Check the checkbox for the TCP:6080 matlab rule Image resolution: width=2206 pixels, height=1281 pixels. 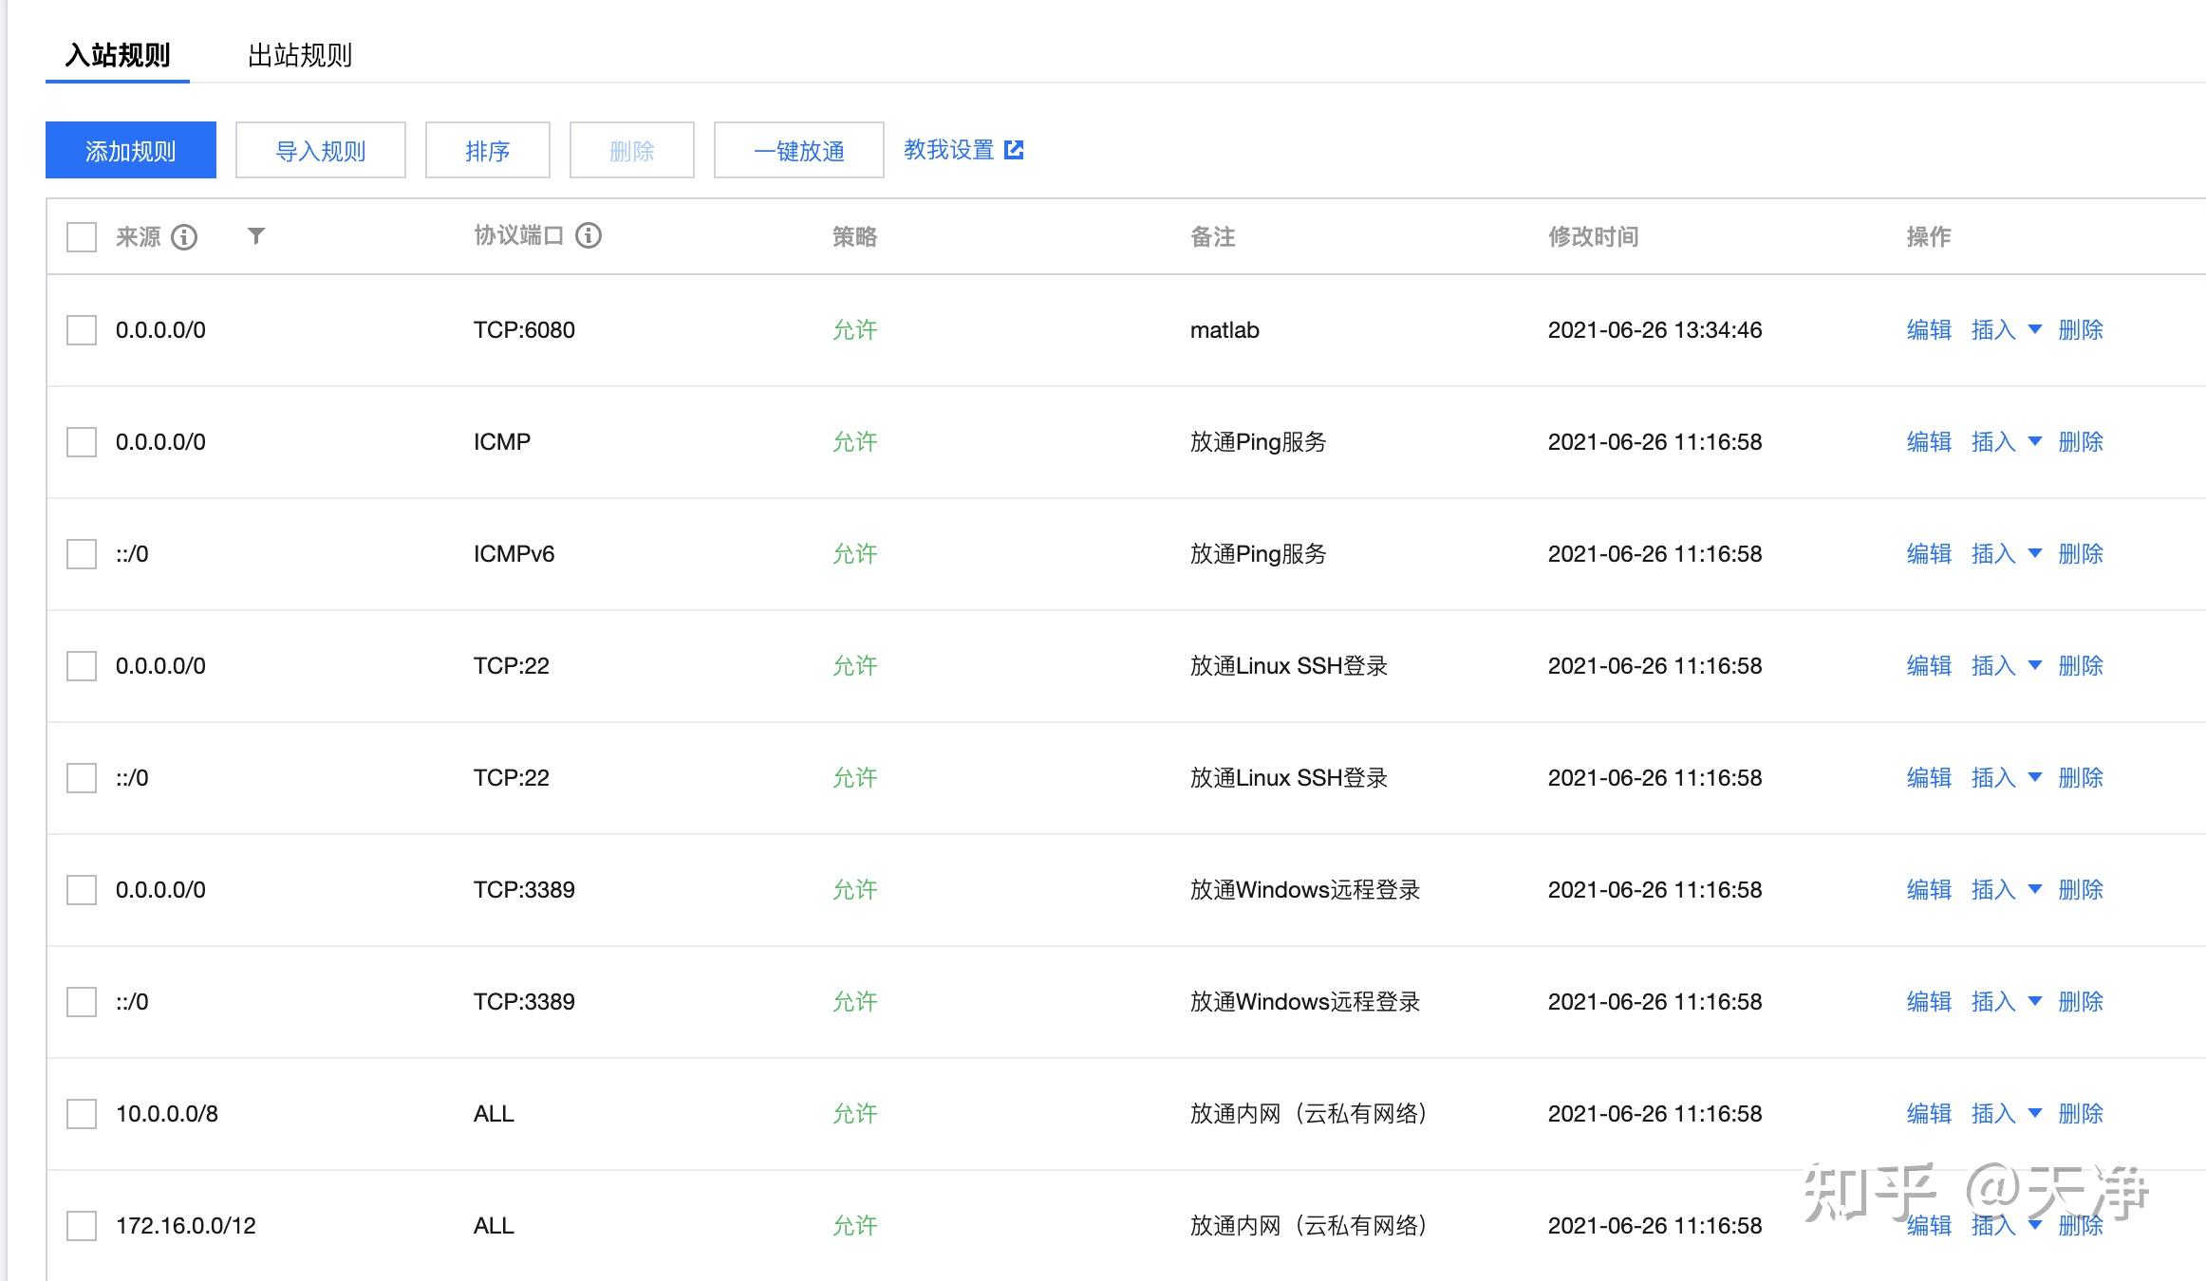point(80,329)
